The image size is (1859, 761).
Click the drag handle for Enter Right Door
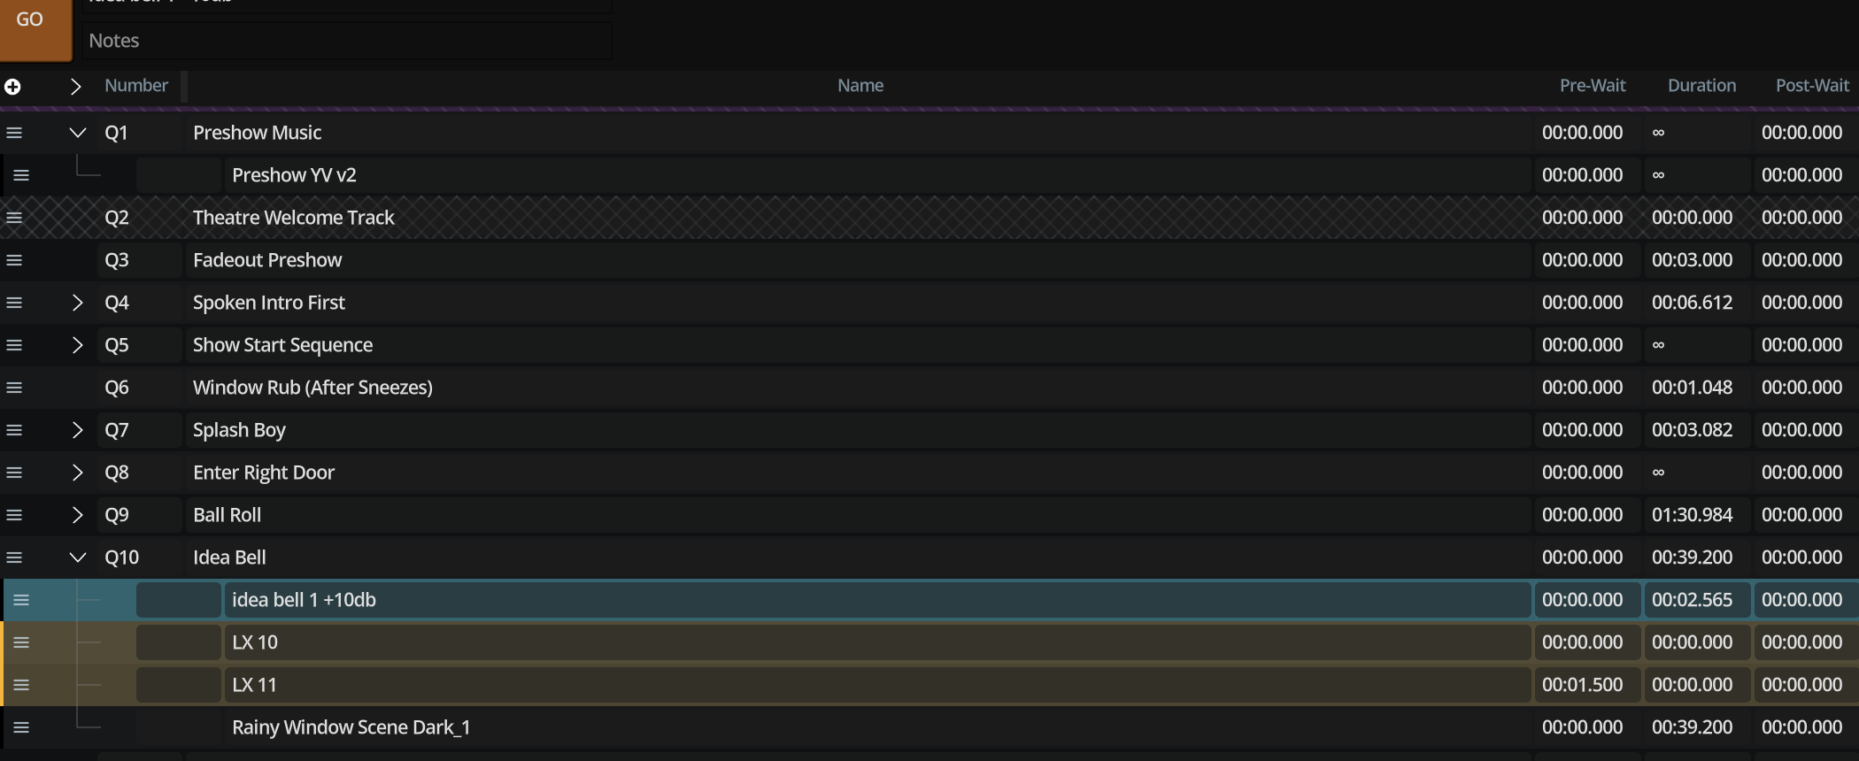[14, 473]
